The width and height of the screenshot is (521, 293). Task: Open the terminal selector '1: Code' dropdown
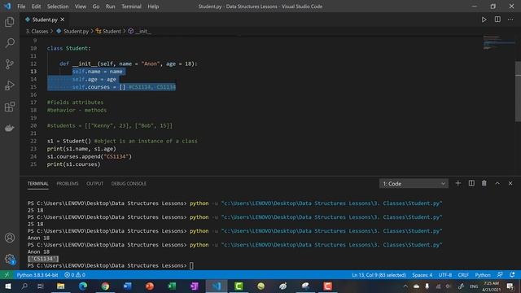click(414, 183)
